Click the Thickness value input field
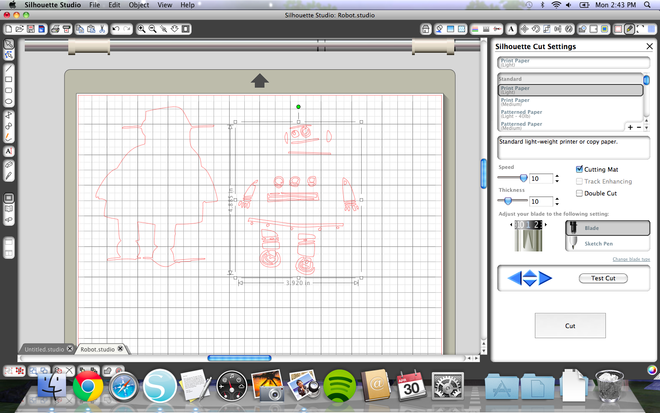Viewport: 660px width, 413px height. coord(541,201)
